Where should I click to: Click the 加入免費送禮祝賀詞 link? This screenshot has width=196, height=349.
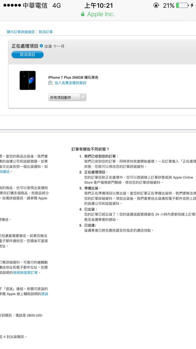click(70, 83)
